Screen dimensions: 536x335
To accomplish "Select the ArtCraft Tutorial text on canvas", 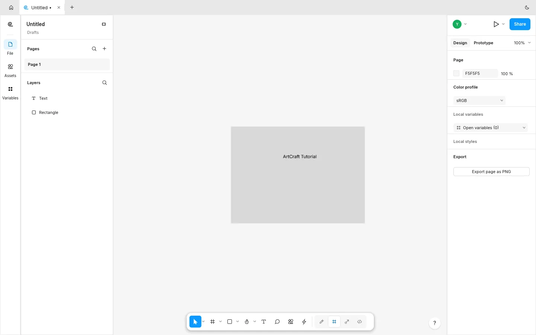I will click(x=300, y=157).
